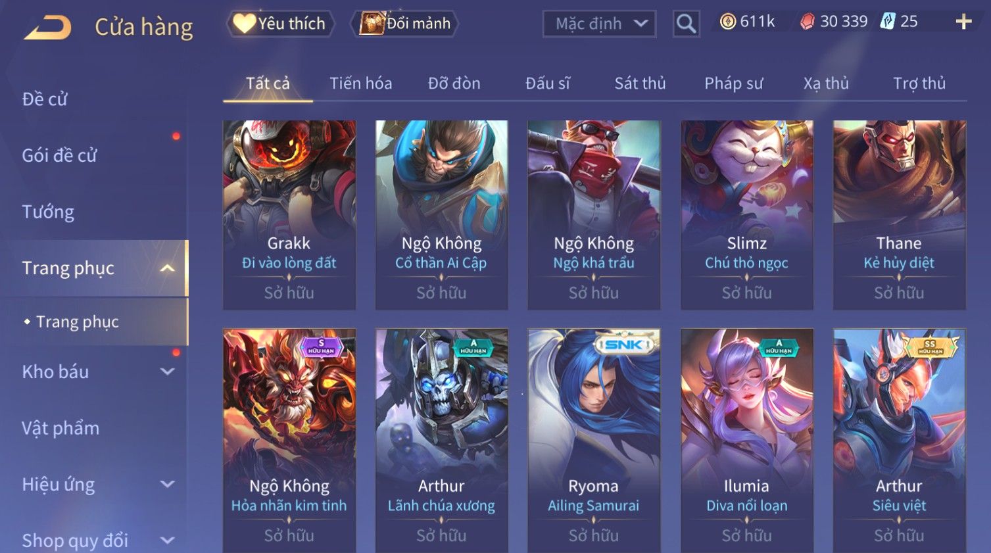991x553 pixels.
Task: Open the Mặc định sort dropdown
Action: coord(599,24)
